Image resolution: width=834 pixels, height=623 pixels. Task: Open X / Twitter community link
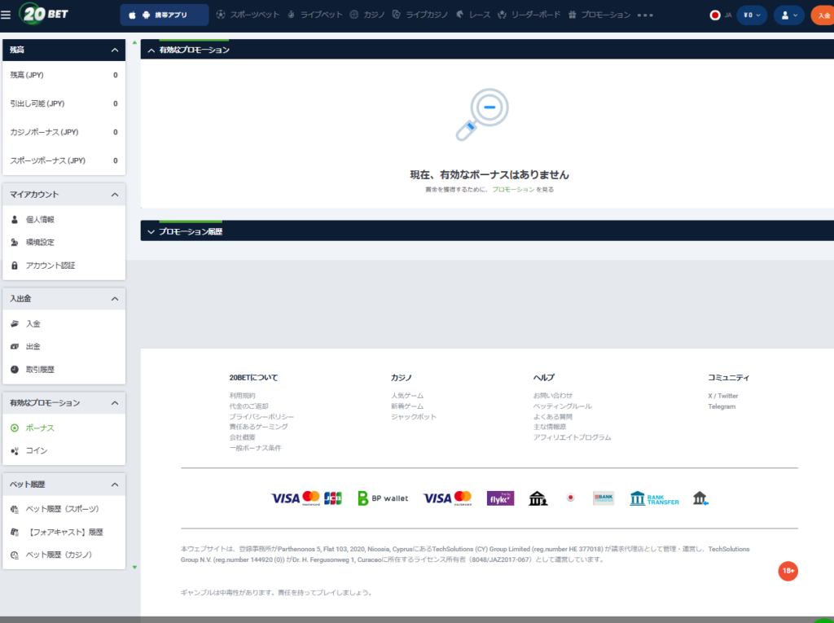[x=723, y=396]
